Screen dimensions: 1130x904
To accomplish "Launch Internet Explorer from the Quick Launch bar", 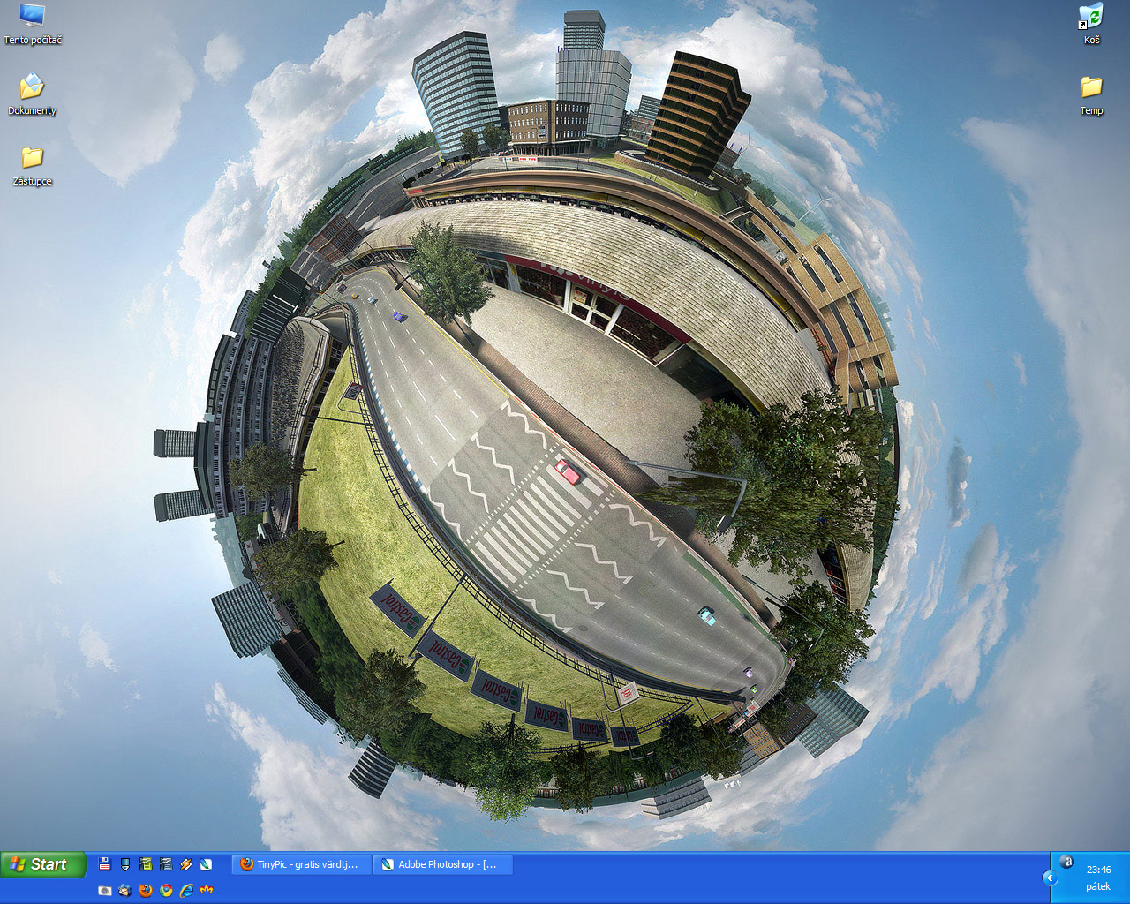I will click(186, 890).
